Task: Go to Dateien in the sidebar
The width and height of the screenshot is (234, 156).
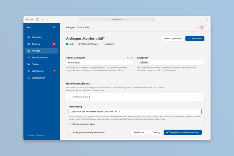Action: (x=41, y=64)
